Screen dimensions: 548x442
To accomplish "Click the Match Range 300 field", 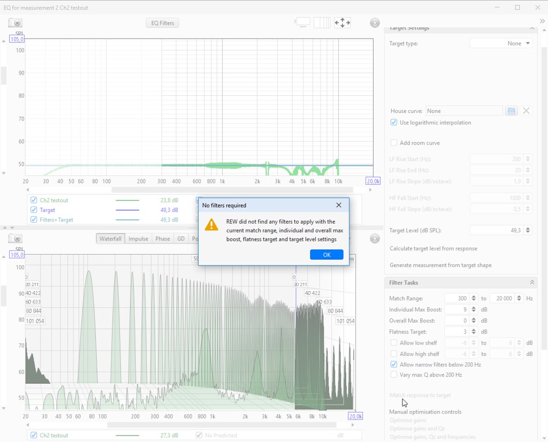I will [457, 298].
